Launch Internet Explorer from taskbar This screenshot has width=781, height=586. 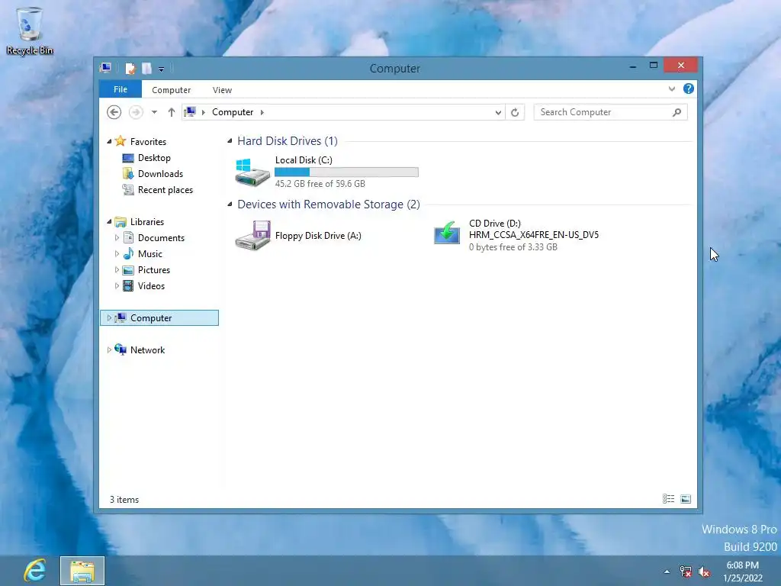click(34, 571)
